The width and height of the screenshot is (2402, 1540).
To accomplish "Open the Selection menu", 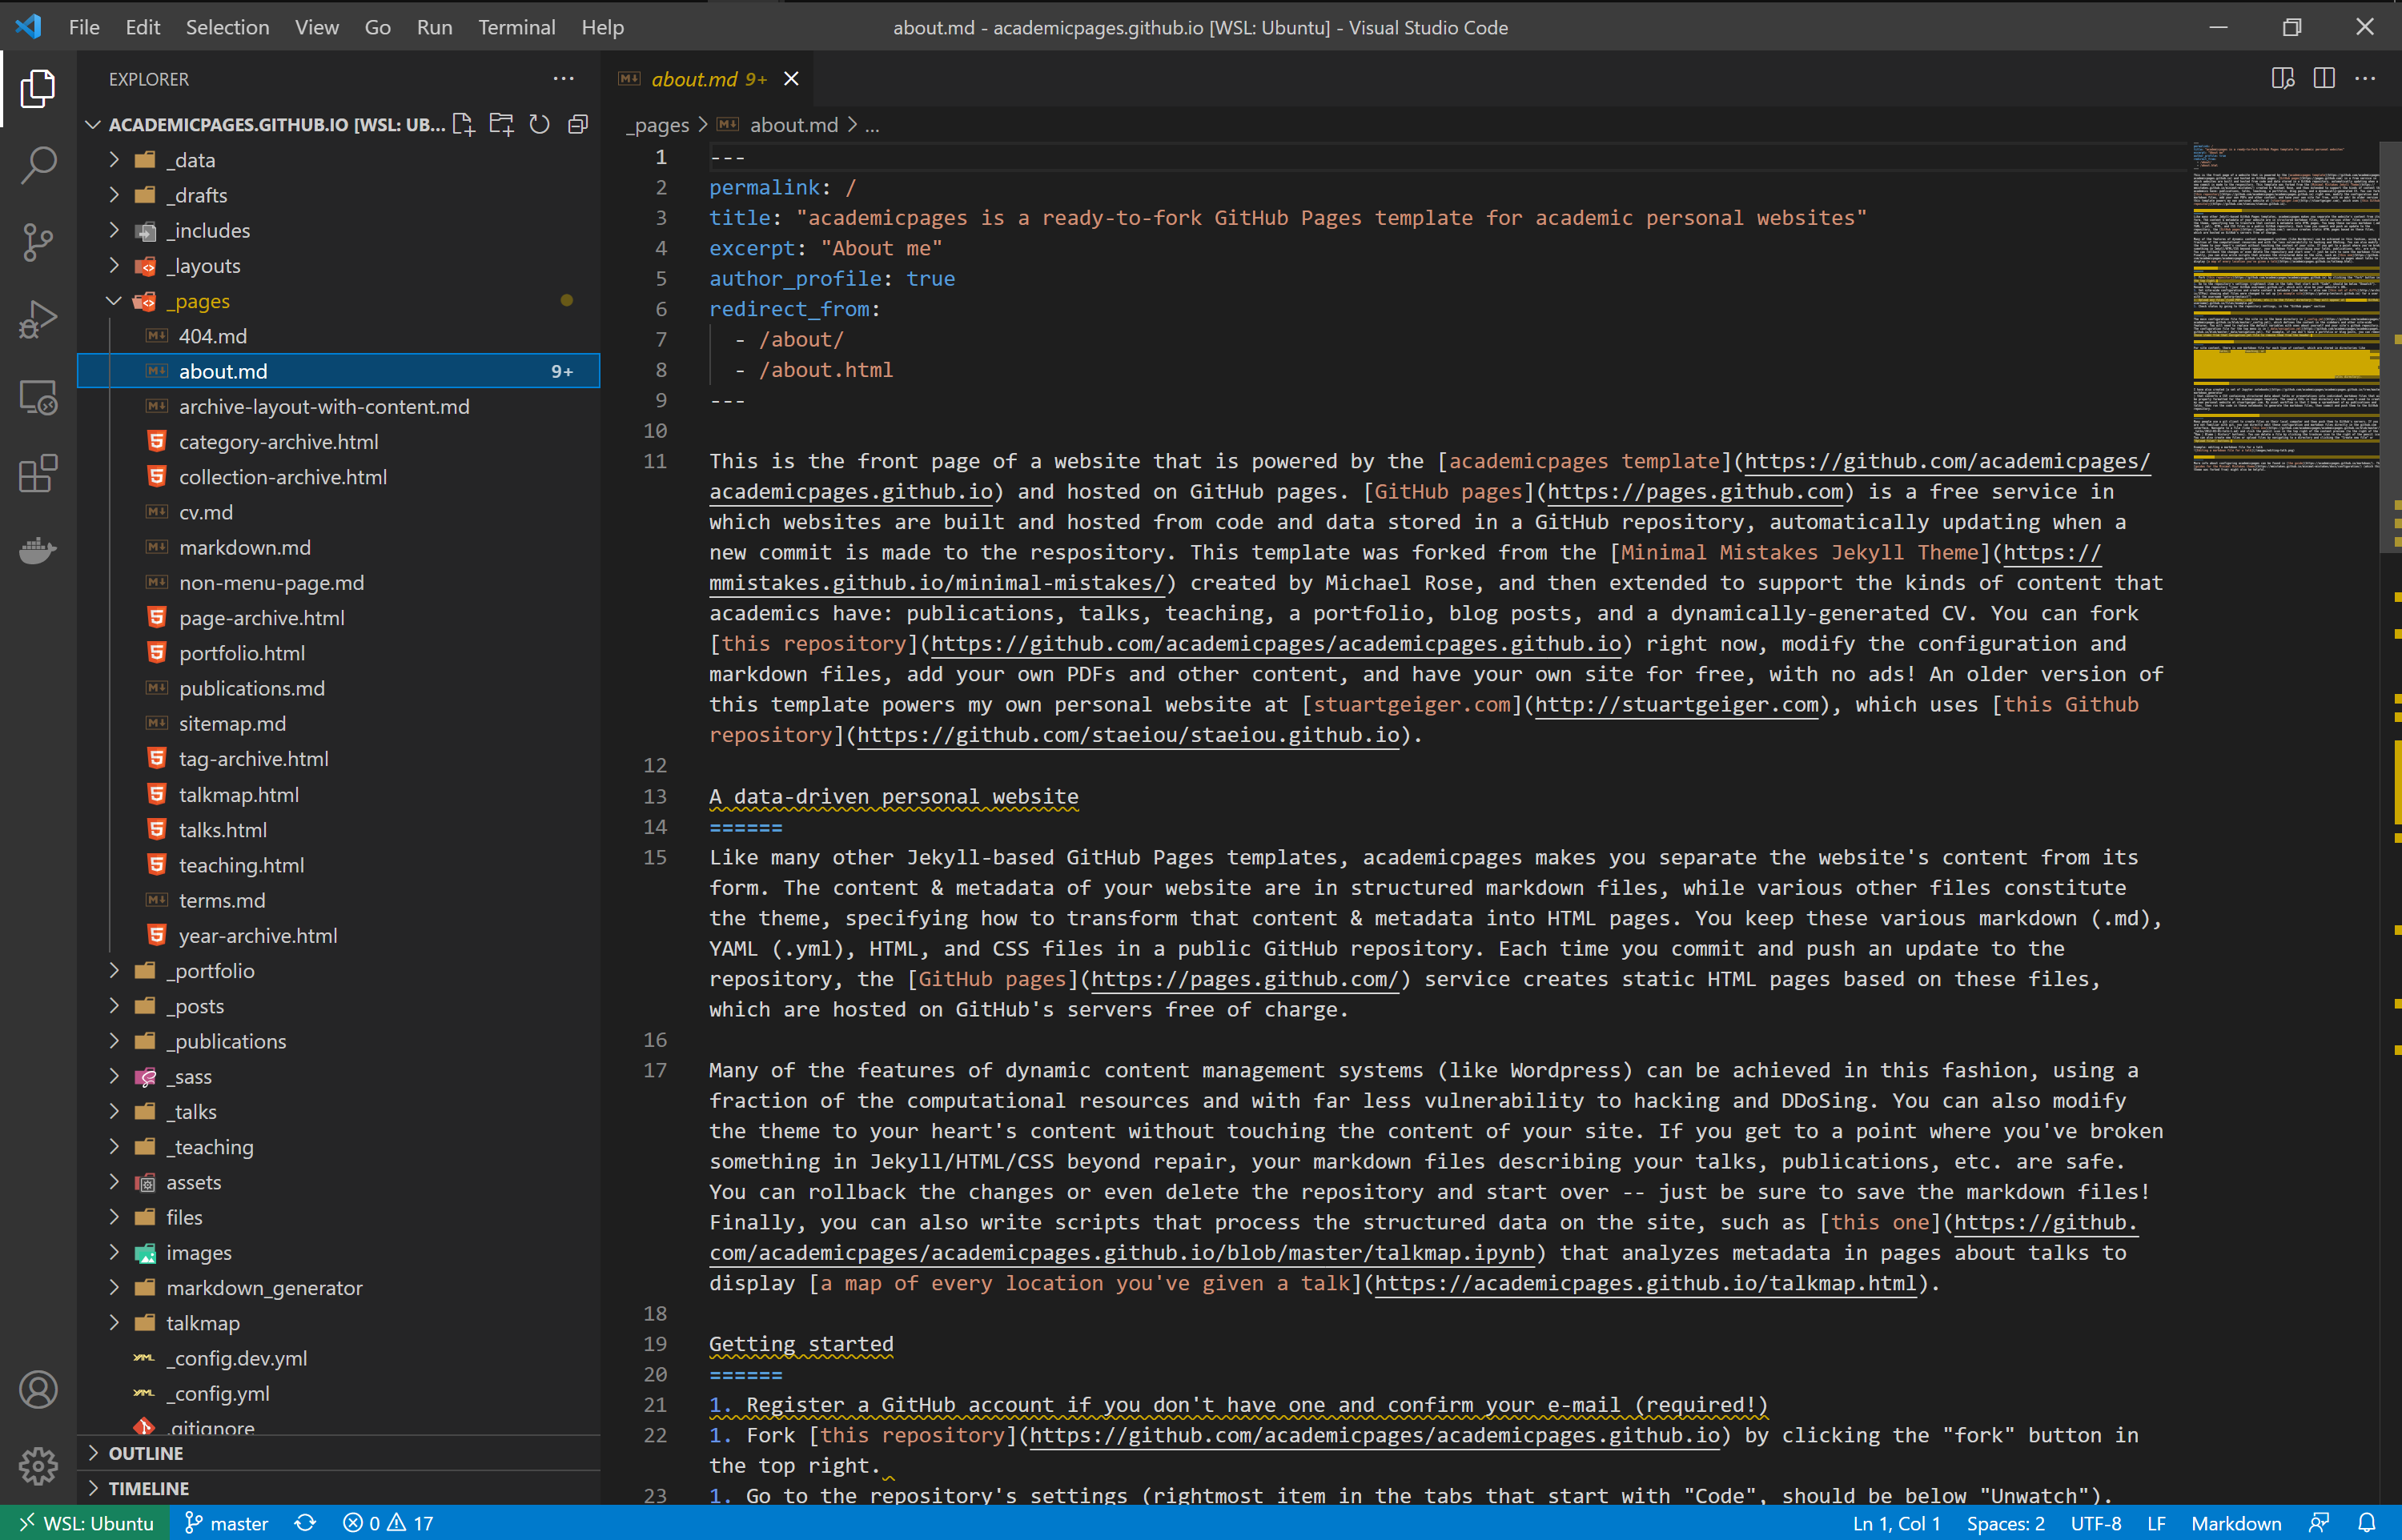I will (x=227, y=27).
